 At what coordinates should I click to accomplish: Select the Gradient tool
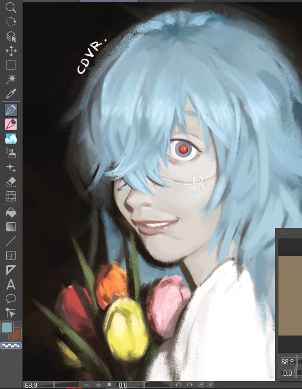point(11,227)
